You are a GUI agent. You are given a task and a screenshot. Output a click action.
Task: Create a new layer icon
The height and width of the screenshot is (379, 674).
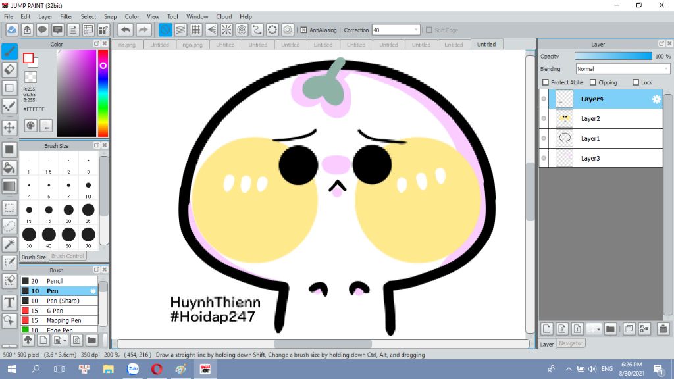click(547, 329)
